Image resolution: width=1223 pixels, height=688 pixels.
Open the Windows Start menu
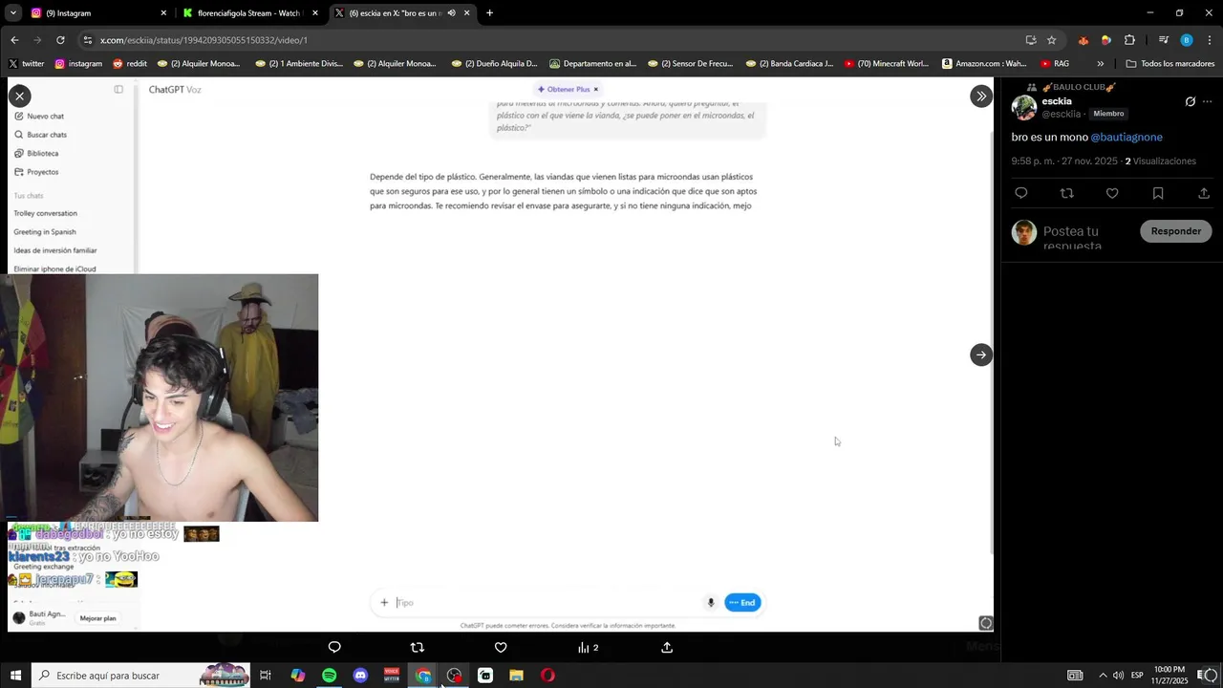pyautogui.click(x=15, y=676)
